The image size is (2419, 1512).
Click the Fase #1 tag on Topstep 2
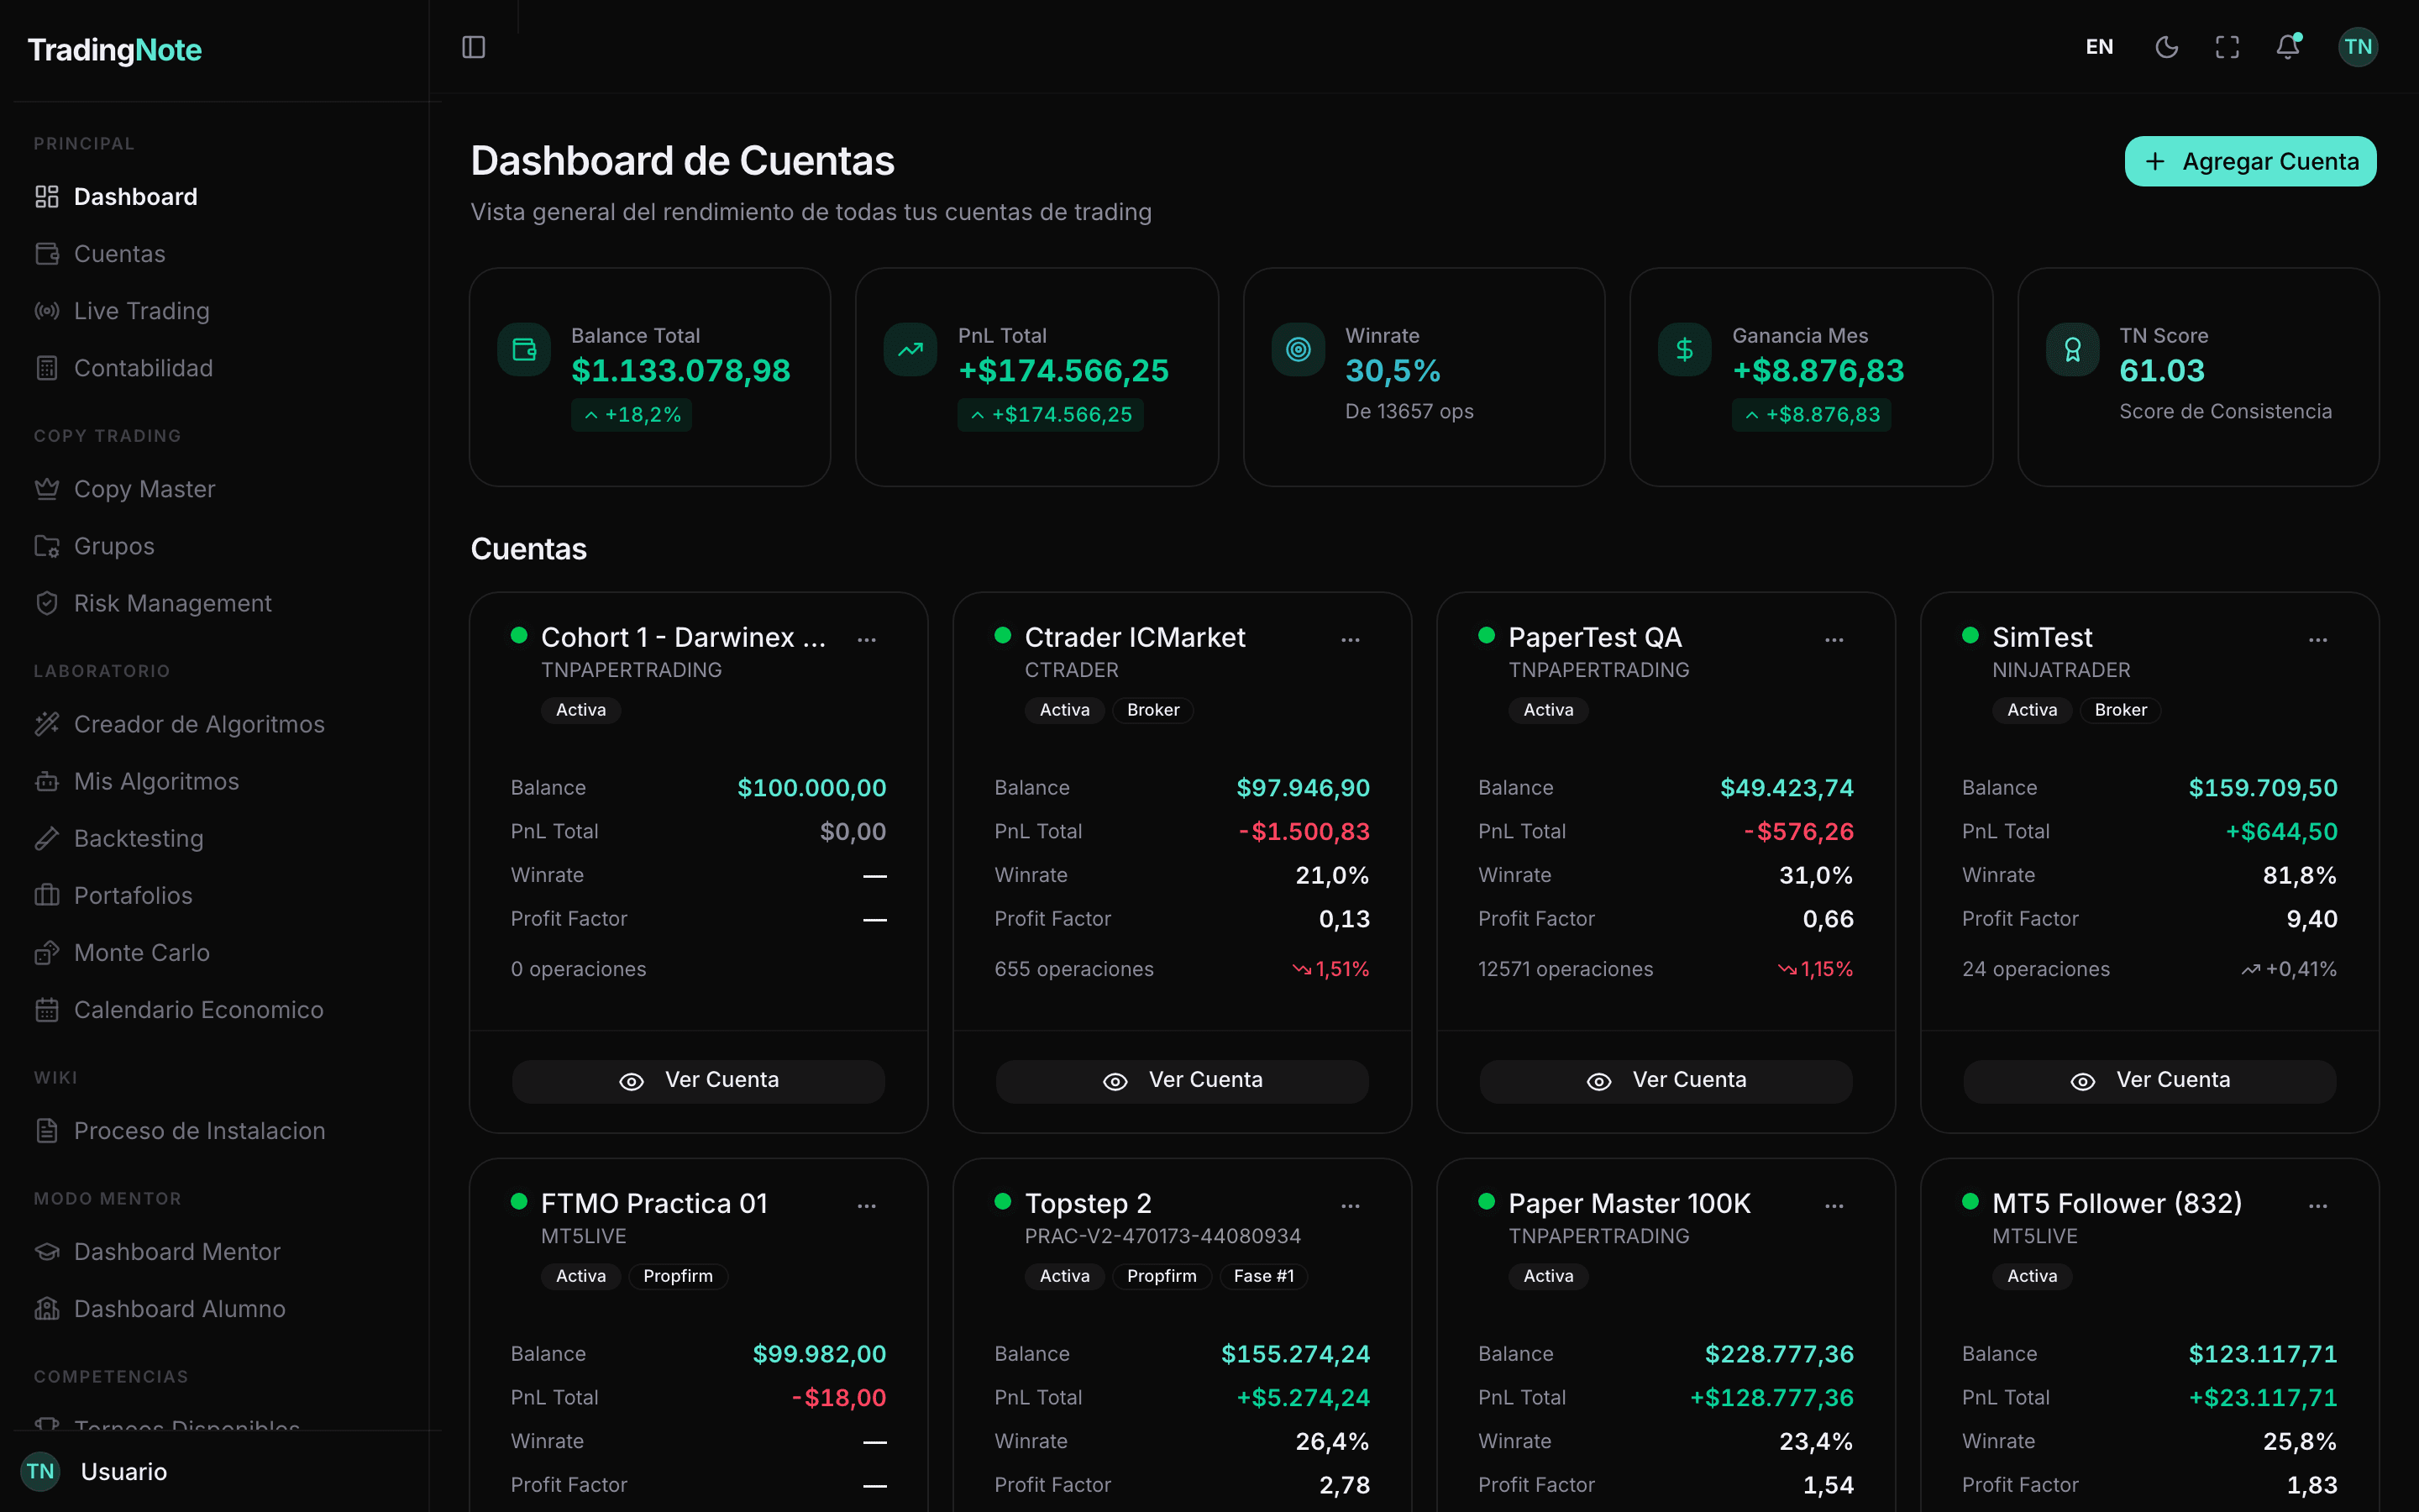1263,1276
